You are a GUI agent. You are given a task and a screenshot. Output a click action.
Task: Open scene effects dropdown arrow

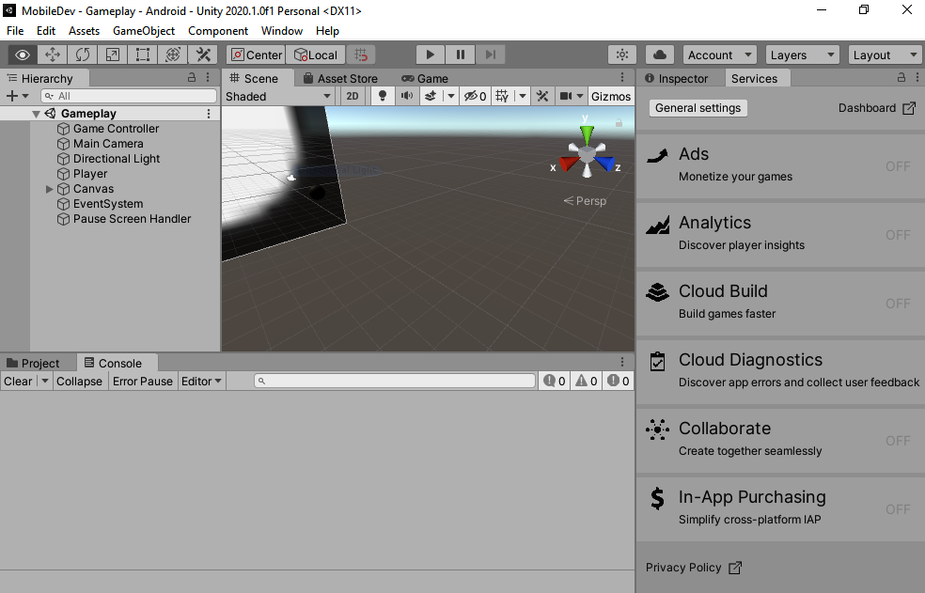tap(451, 96)
